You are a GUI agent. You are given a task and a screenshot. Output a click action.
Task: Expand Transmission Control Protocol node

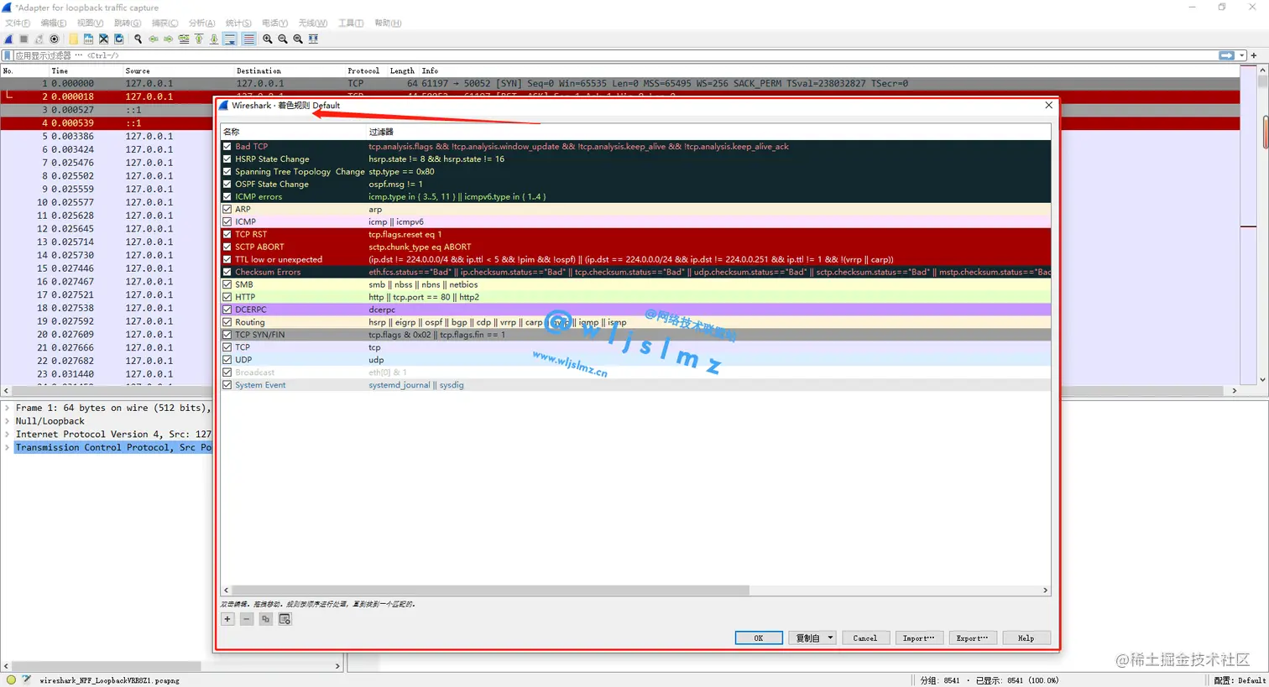tap(8, 448)
